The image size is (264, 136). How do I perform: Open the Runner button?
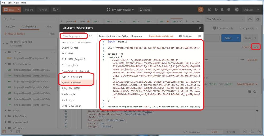click(x=43, y=10)
